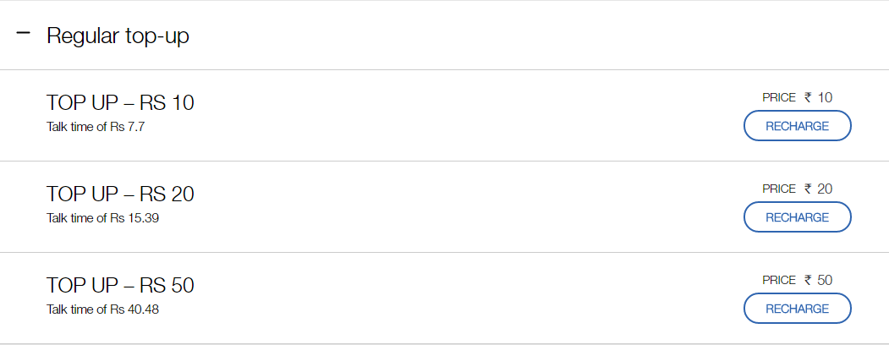Select the TOP UP – RS 50 title
This screenshot has height=345, width=889.
(120, 286)
